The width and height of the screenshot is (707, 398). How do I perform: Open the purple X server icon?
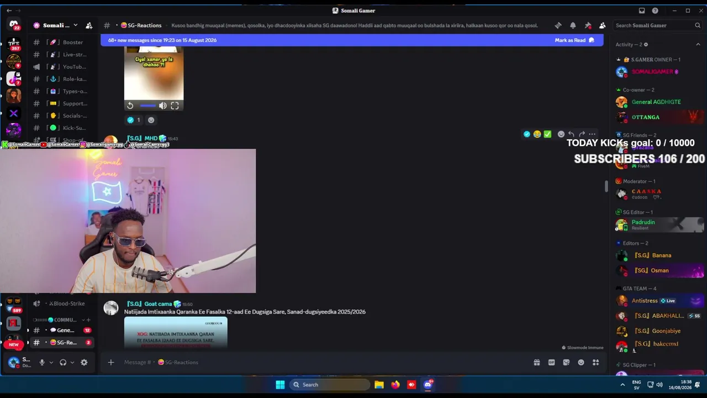(x=14, y=113)
